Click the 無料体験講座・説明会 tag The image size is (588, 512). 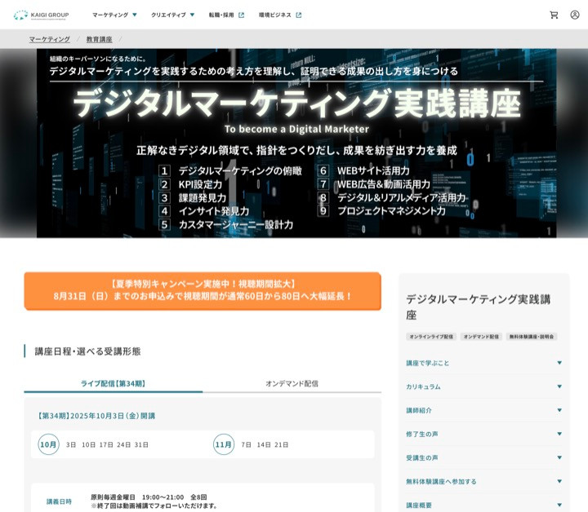[532, 337]
